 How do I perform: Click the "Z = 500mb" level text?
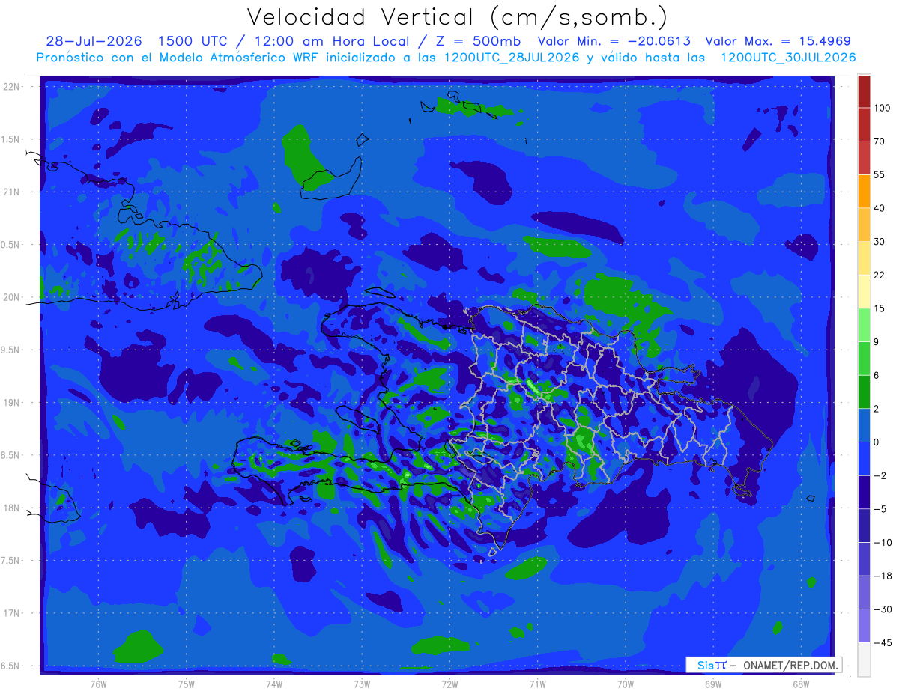point(477,41)
